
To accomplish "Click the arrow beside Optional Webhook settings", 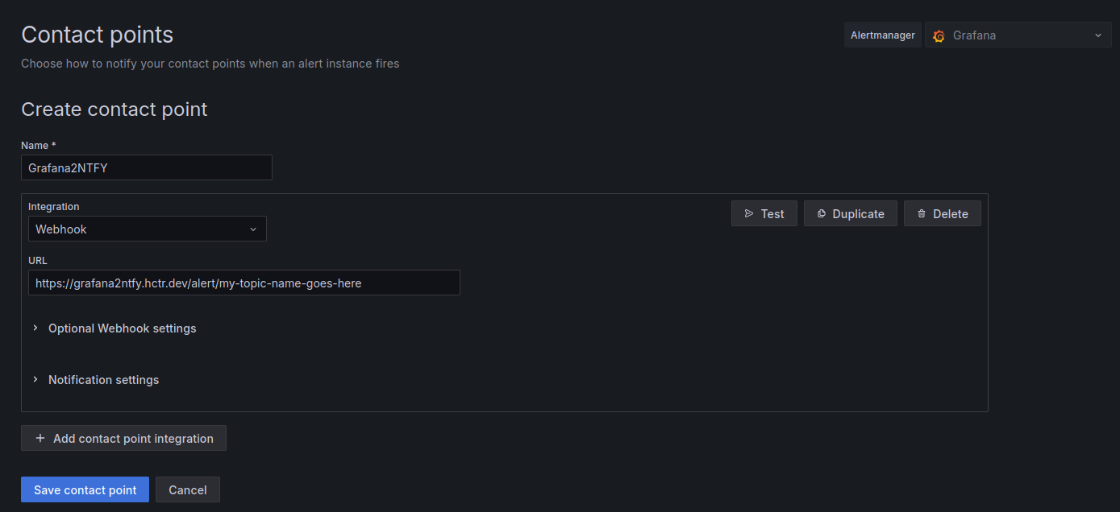I will [x=35, y=328].
